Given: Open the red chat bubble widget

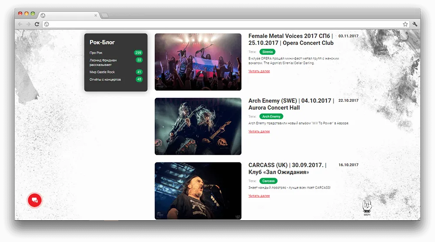Looking at the screenshot, I should [x=35, y=200].
